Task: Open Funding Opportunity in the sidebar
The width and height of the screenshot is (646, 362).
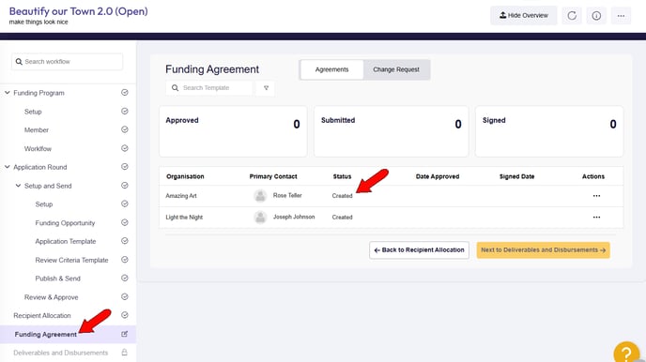Action: pos(65,223)
